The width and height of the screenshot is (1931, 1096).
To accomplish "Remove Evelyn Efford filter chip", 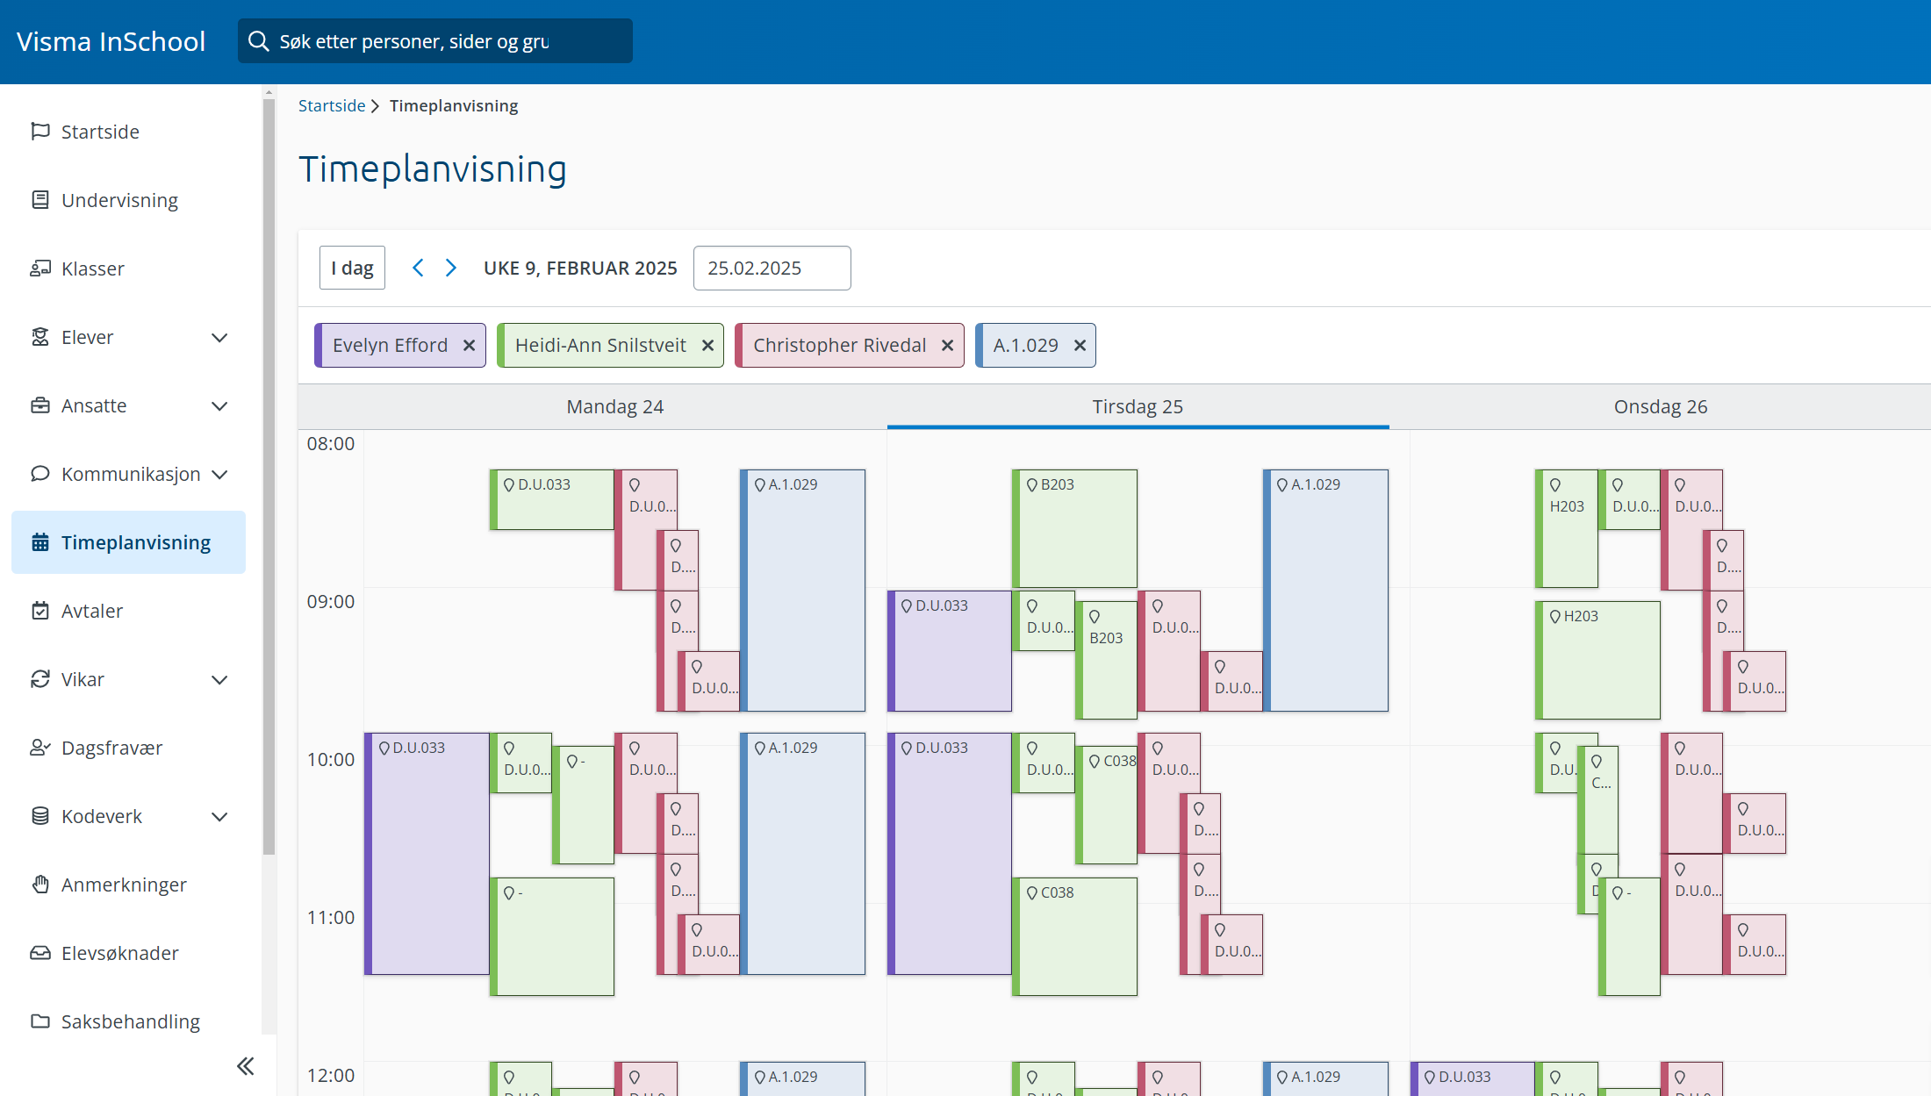I will coord(470,346).
